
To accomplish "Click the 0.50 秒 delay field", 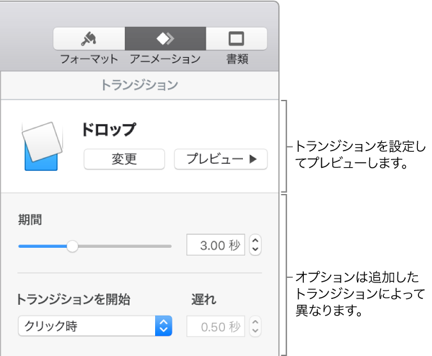I will pyautogui.click(x=216, y=327).
